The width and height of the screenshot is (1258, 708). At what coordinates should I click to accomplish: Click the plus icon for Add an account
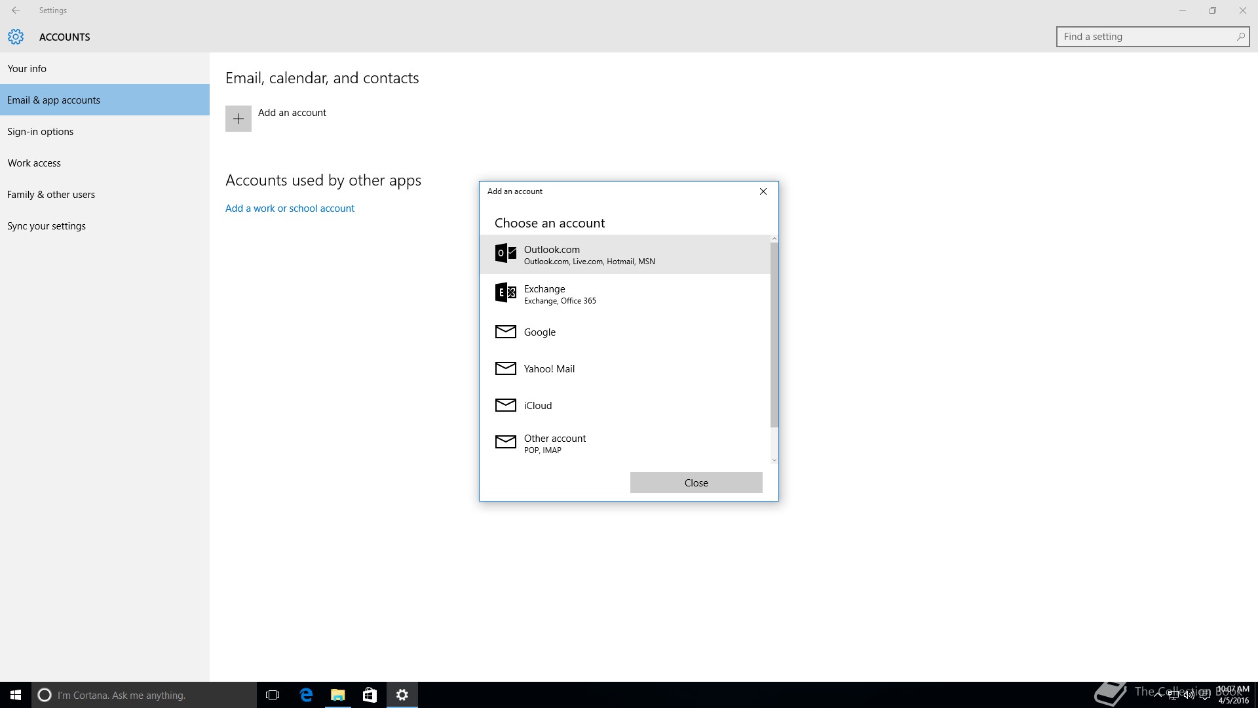pyautogui.click(x=238, y=119)
